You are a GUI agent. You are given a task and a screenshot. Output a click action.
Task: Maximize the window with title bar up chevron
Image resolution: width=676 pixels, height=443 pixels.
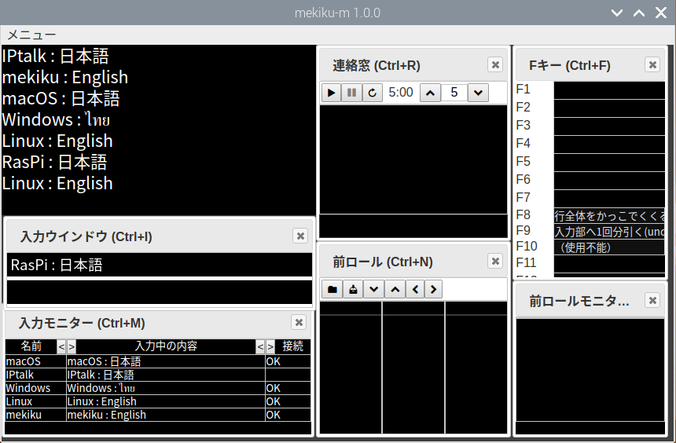639,13
